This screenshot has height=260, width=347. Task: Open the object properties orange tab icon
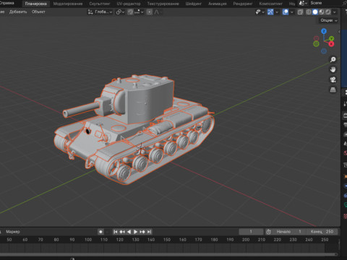[x=345, y=176]
